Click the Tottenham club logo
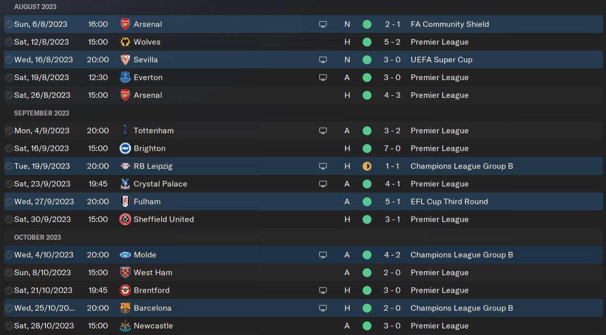The width and height of the screenshot is (606, 335). (x=125, y=131)
